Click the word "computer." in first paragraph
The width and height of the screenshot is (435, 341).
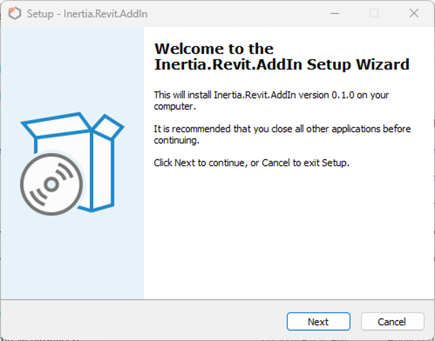point(175,107)
